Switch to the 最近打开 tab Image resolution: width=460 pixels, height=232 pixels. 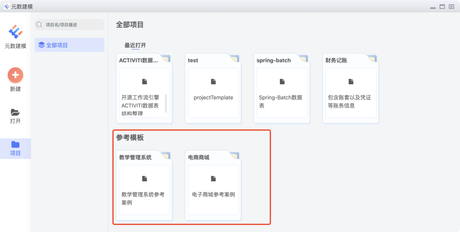[x=135, y=46]
